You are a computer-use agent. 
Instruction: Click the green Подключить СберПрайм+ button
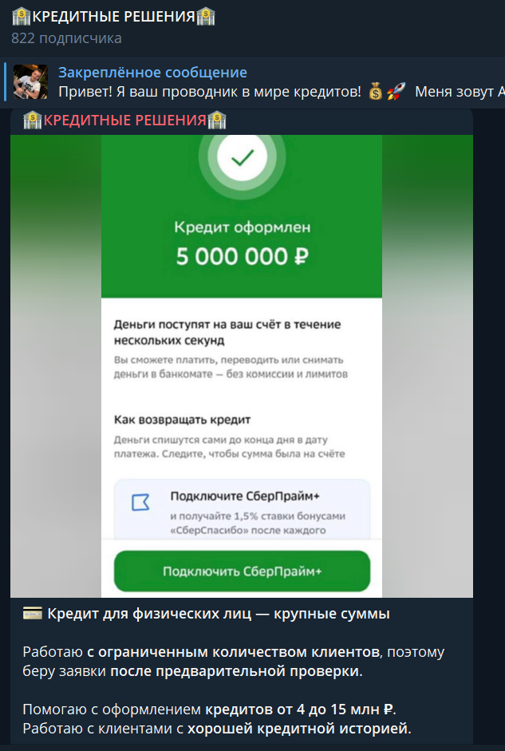point(243,571)
